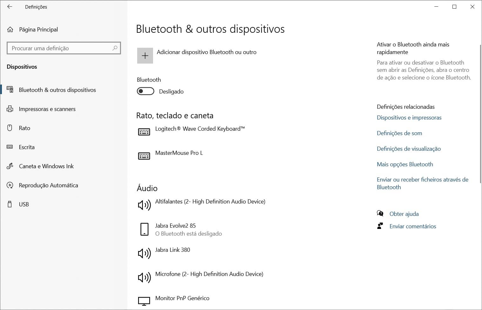The width and height of the screenshot is (482, 310).
Task: Click phone icon beside Jabra Evolve2 85
Action: click(144, 229)
